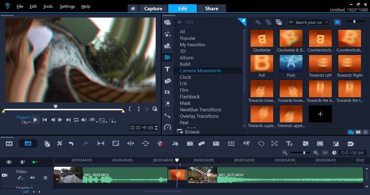
Task: Open the Sound Mixer
Action: (175, 143)
